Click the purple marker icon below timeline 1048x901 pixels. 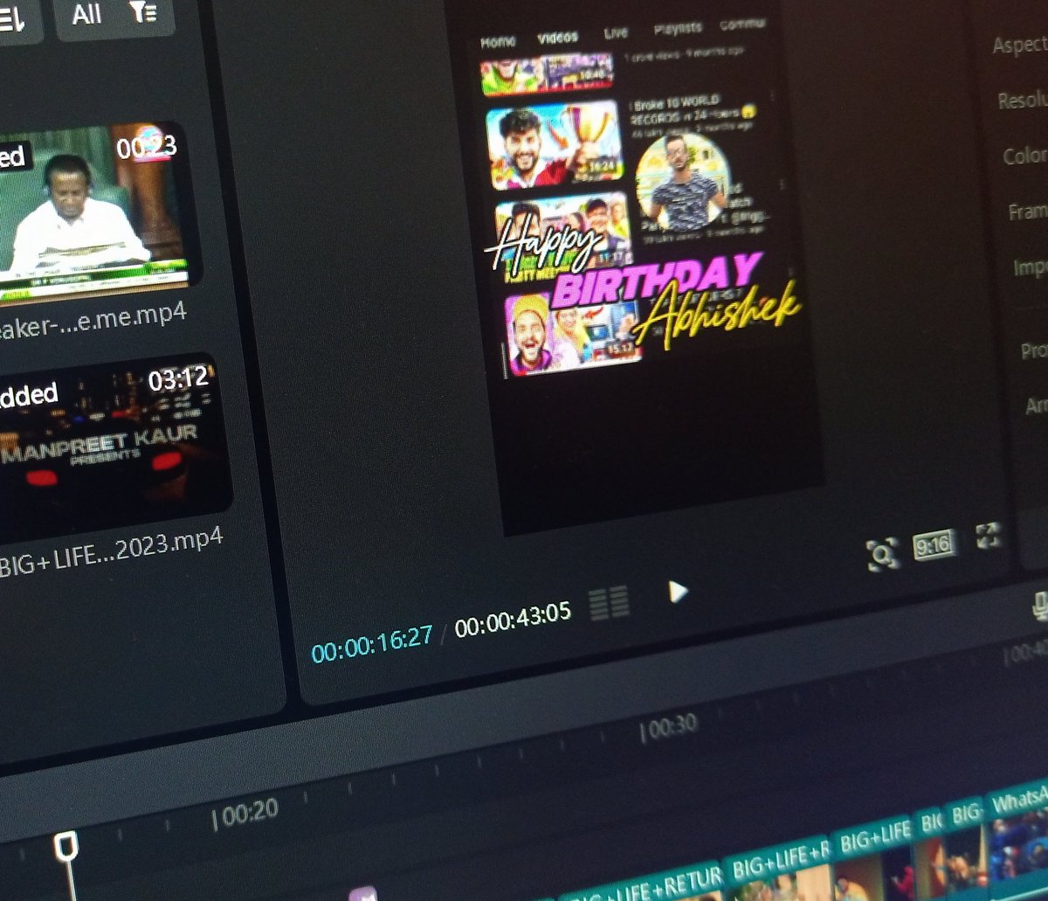pos(362,893)
